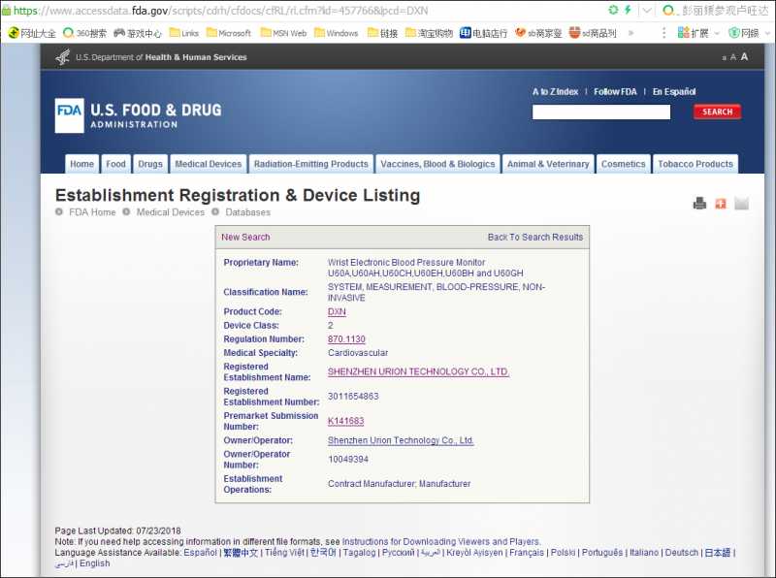The image size is (776, 578).
Task: Open premarket submission K141683 link
Action: 345,421
